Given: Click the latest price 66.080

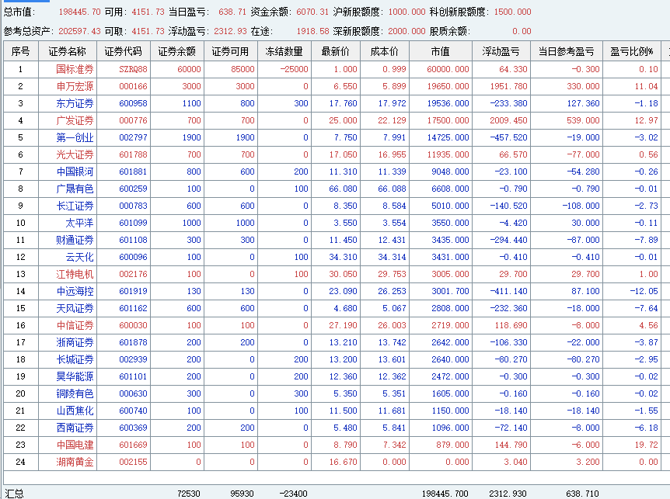Looking at the screenshot, I should coord(343,189).
